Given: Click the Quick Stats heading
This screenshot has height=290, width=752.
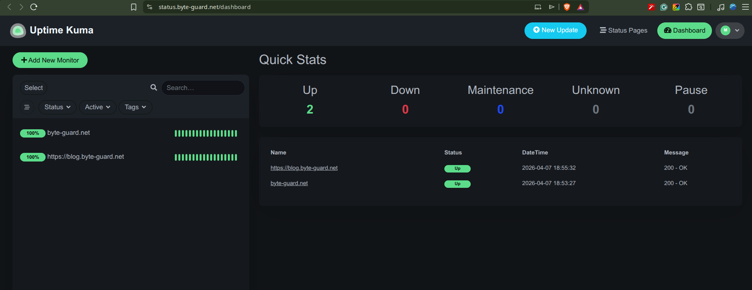Looking at the screenshot, I should 293,60.
